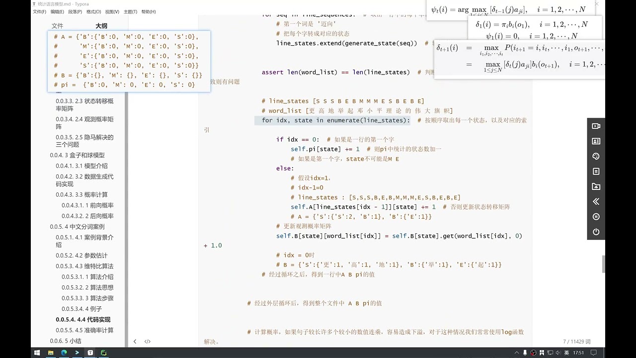Open the 帮助(H) menu
This screenshot has width=636, height=358.
(x=148, y=11)
